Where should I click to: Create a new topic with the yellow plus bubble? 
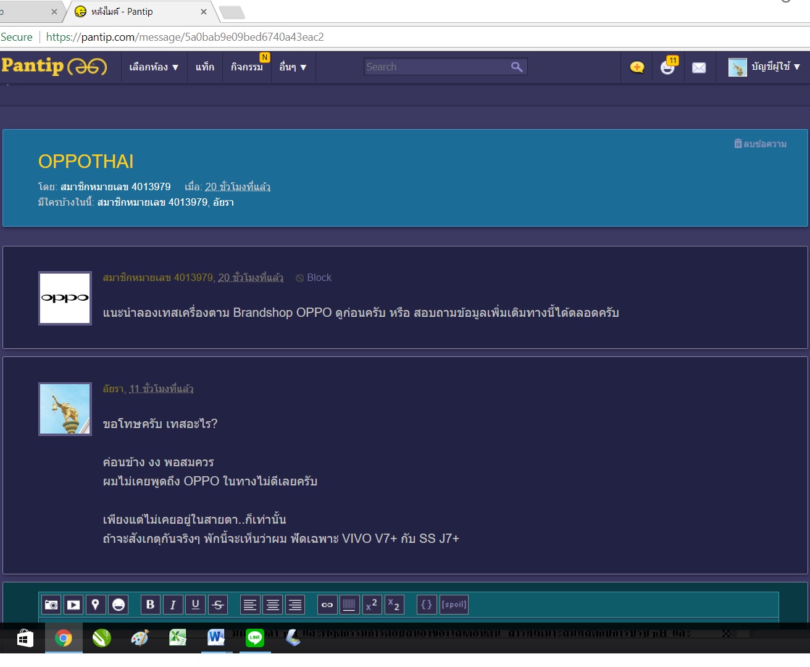tap(637, 67)
